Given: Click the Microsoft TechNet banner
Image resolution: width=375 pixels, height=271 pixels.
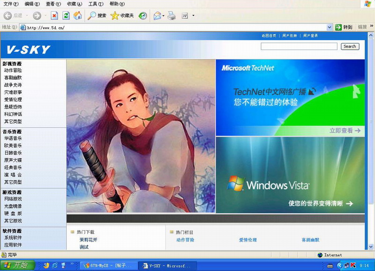Looking at the screenshot, I should coord(290,98).
